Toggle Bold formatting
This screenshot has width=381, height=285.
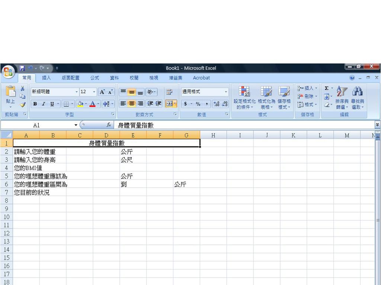pos(35,104)
